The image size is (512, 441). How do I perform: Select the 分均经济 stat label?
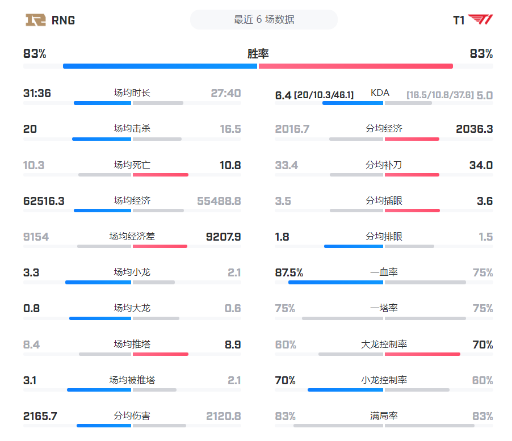tap(384, 129)
